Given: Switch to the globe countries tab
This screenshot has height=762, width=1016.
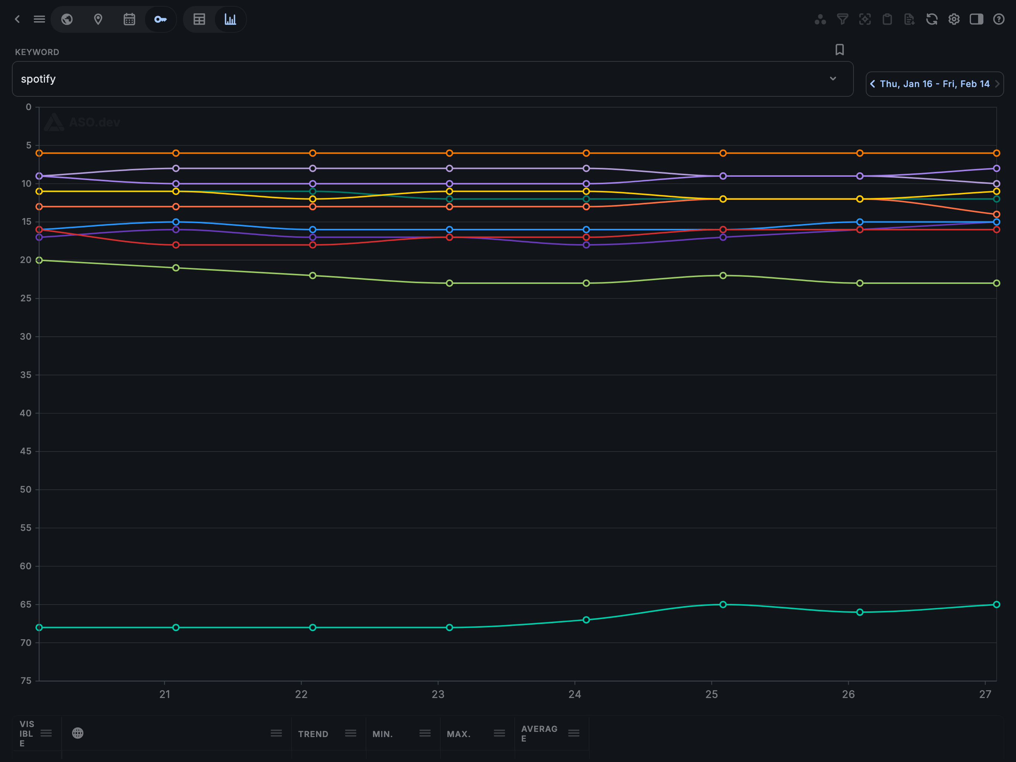Looking at the screenshot, I should pyautogui.click(x=67, y=19).
